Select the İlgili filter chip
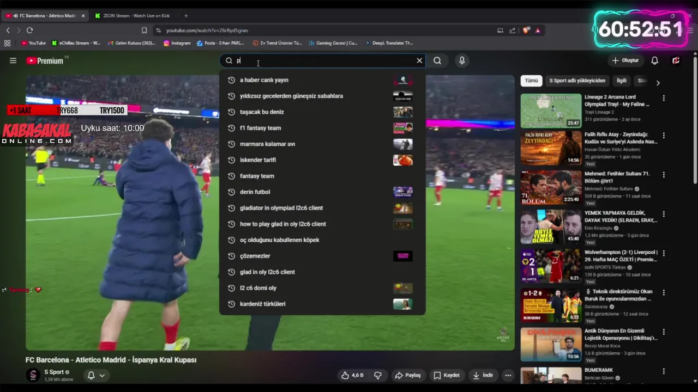 tap(622, 81)
